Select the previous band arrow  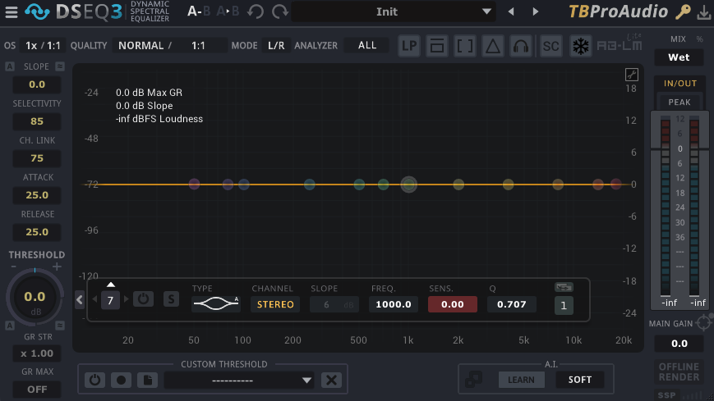click(x=95, y=299)
